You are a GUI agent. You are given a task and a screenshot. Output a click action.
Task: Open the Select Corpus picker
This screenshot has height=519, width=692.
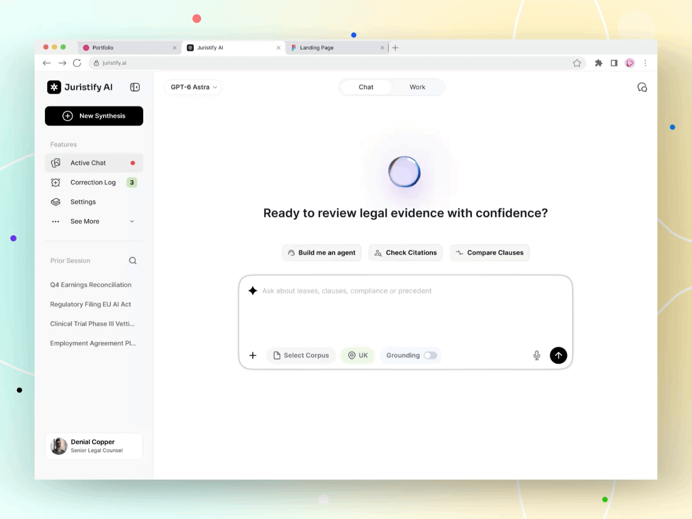coord(301,355)
